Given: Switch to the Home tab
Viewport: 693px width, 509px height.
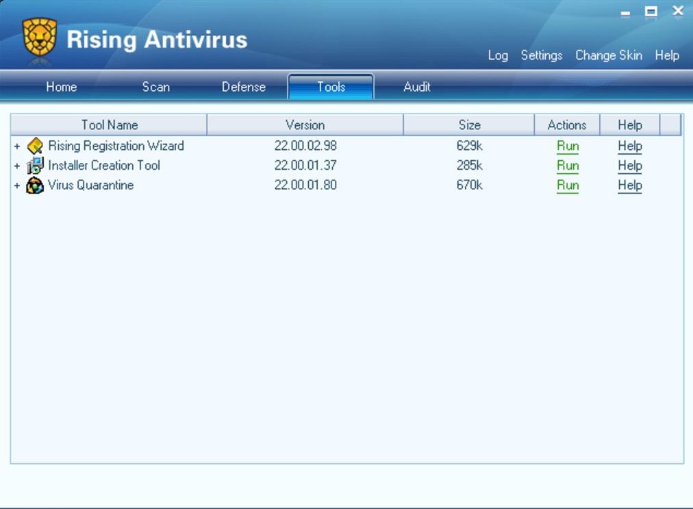Looking at the screenshot, I should click(x=61, y=87).
